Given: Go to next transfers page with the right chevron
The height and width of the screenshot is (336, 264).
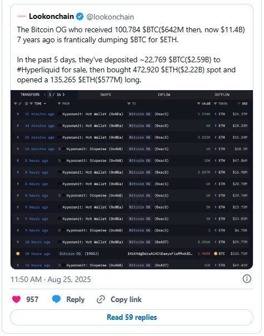Looking at the screenshot, I should pyautogui.click(x=63, y=95).
